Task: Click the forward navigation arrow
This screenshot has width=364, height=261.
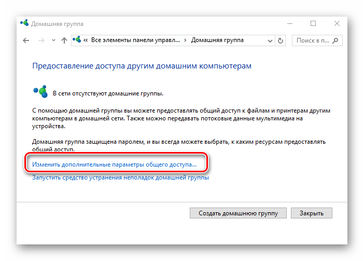Action: click(41, 40)
